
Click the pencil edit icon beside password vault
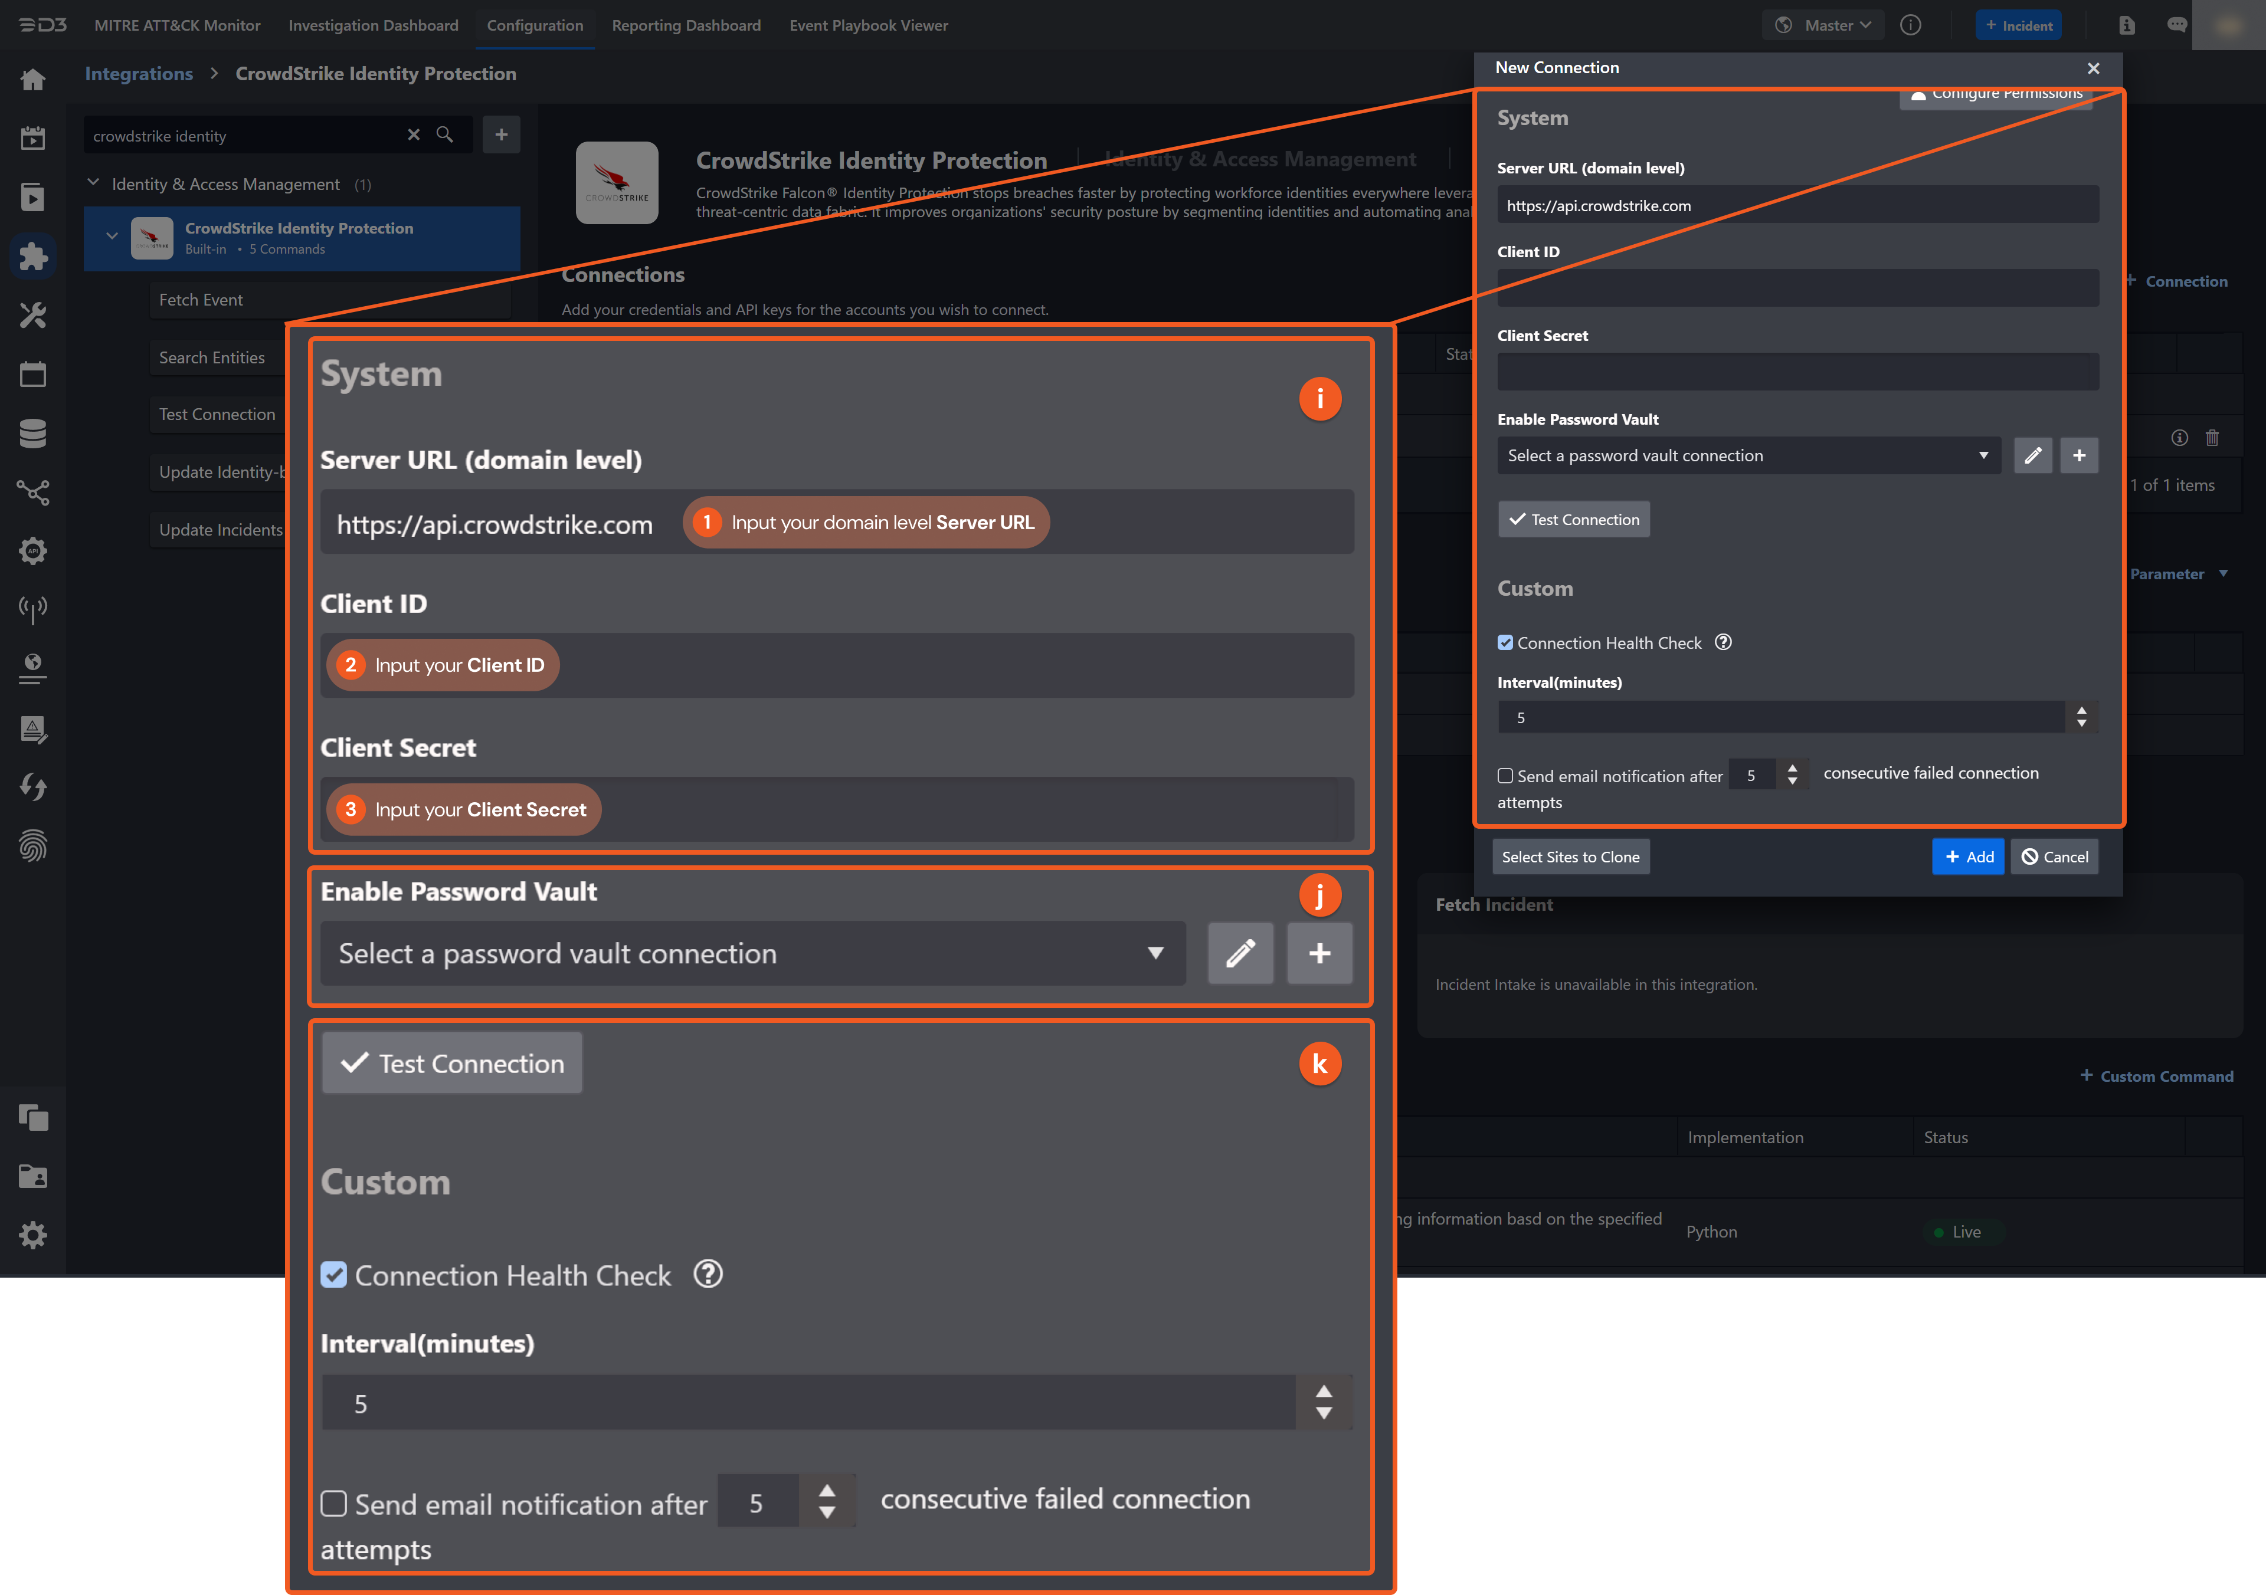2032,456
